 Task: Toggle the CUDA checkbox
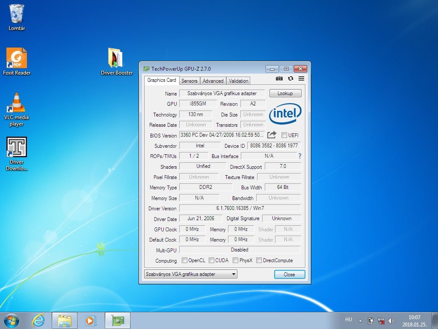pyautogui.click(x=211, y=260)
